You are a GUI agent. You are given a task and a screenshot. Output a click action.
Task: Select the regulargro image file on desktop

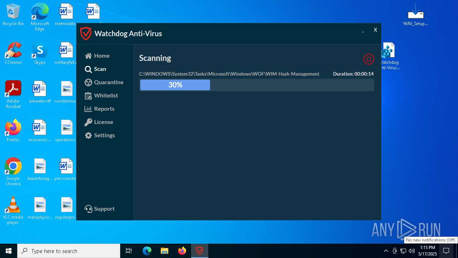(66, 208)
